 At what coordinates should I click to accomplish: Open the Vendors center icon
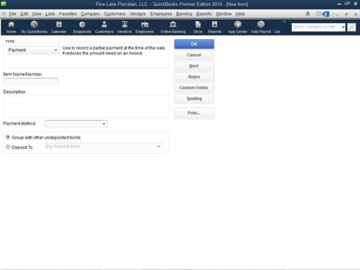point(124,27)
